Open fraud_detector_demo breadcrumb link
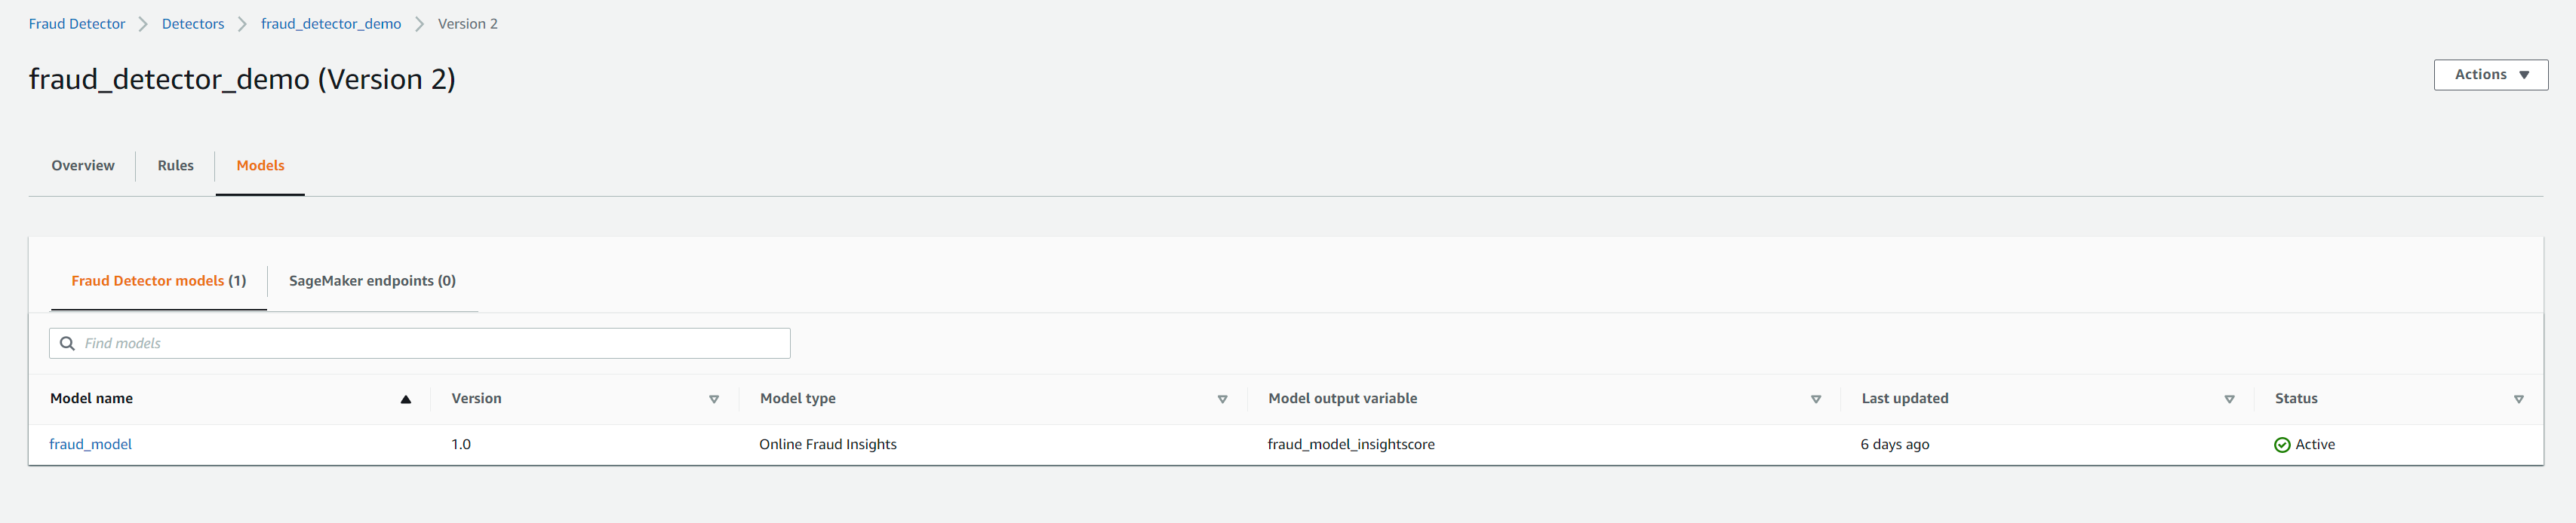 [x=331, y=24]
